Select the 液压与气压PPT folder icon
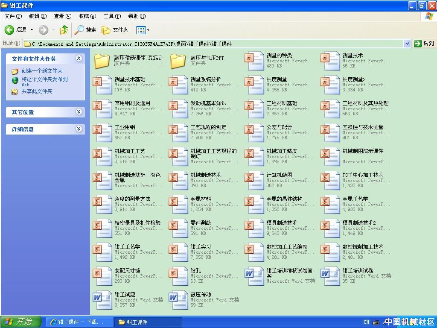This screenshot has height=328, width=437. (x=178, y=61)
